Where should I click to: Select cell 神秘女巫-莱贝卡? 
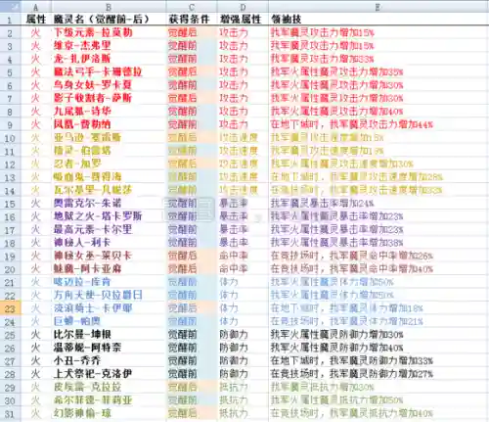pyautogui.click(x=109, y=257)
